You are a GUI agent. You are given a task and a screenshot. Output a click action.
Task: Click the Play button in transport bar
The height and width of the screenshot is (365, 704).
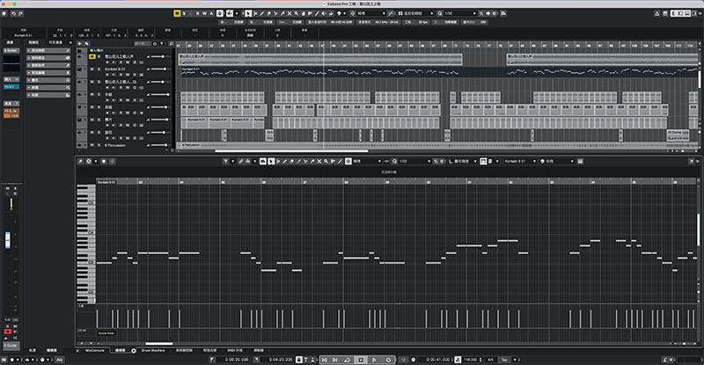pos(374,360)
